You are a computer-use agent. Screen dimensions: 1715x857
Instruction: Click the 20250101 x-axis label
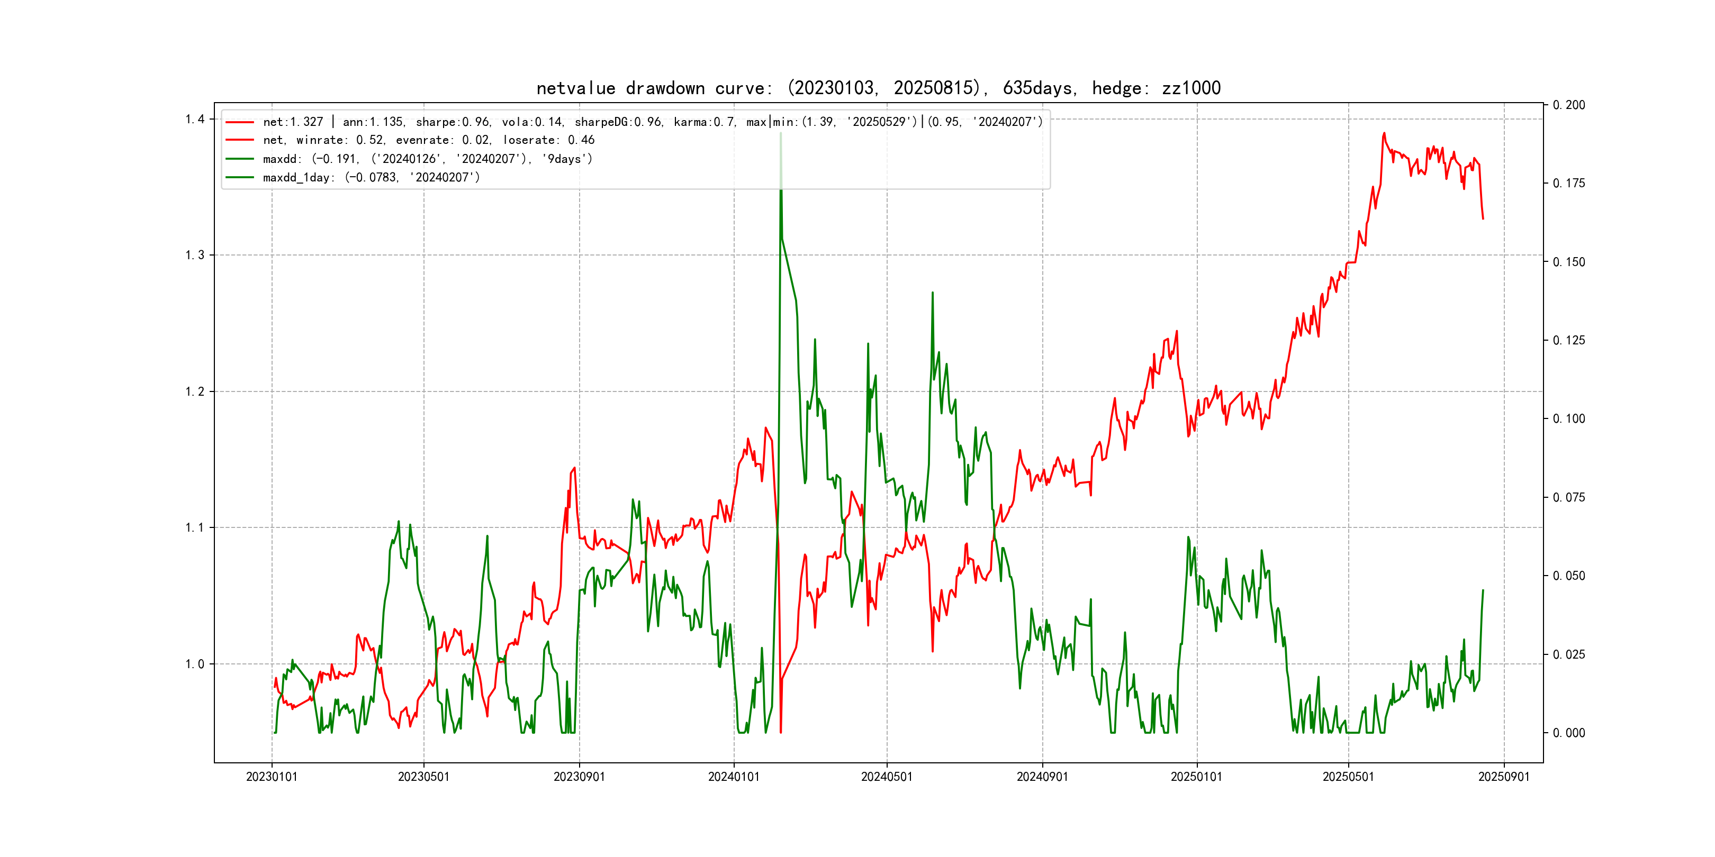(x=1196, y=777)
